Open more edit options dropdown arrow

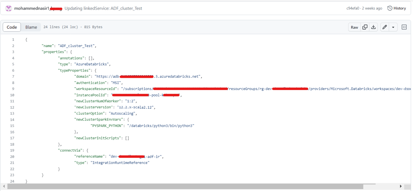(393, 27)
